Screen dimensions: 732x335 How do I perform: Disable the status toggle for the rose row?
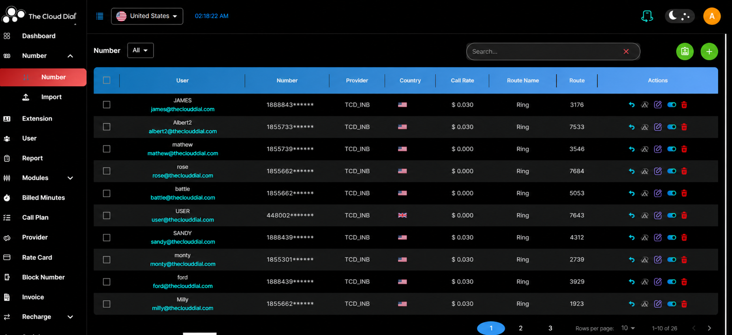click(x=672, y=171)
